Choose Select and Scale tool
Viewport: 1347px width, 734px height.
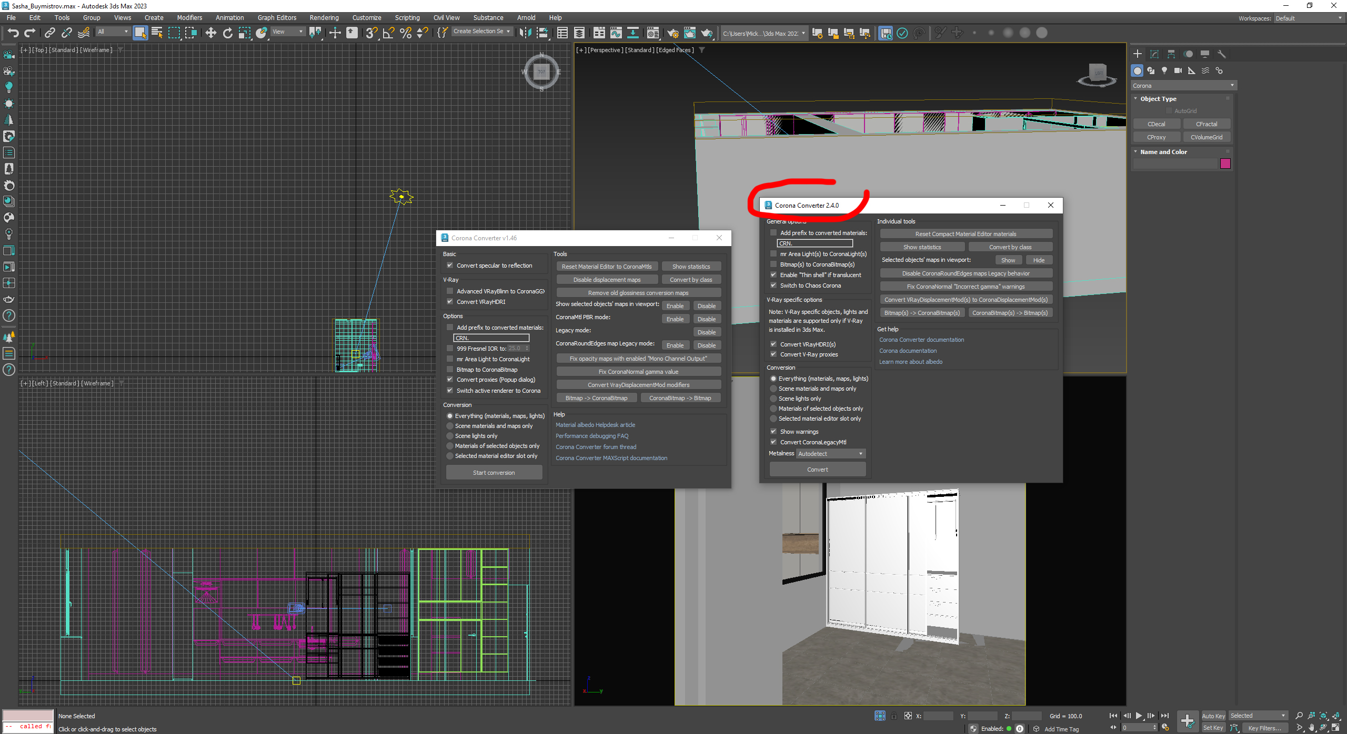(x=244, y=33)
